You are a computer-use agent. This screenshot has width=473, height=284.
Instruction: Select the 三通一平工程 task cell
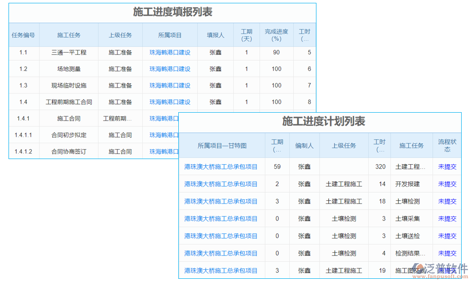pyautogui.click(x=69, y=53)
